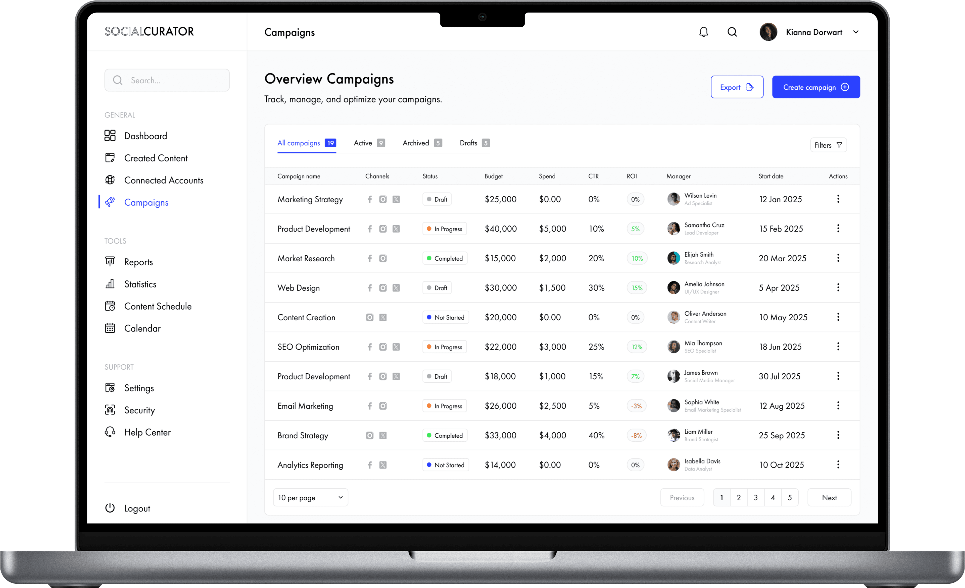Open actions menu for Brand Strategy
The width and height of the screenshot is (965, 588).
[838, 435]
